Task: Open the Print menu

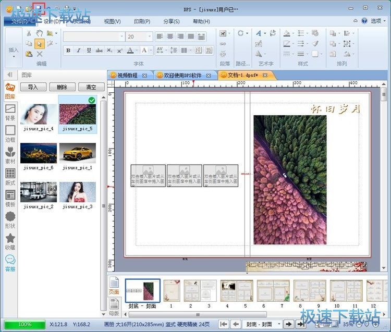Action: [x=142, y=21]
